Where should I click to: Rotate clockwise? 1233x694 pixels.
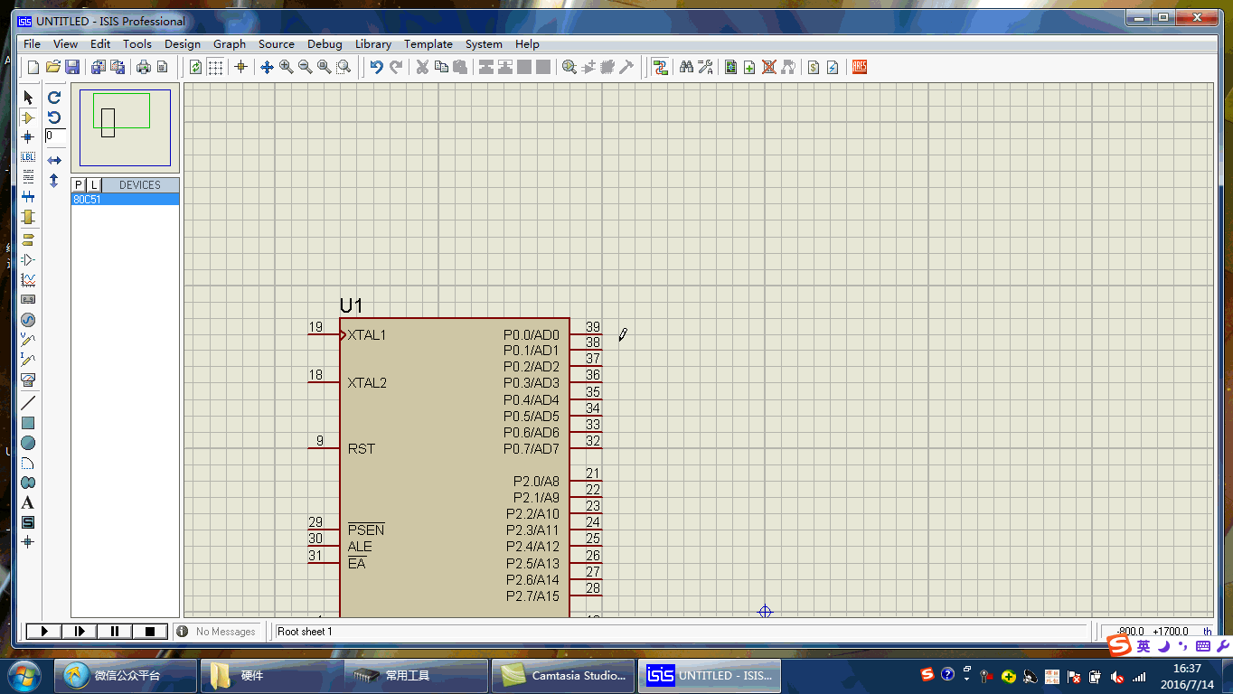tap(54, 98)
